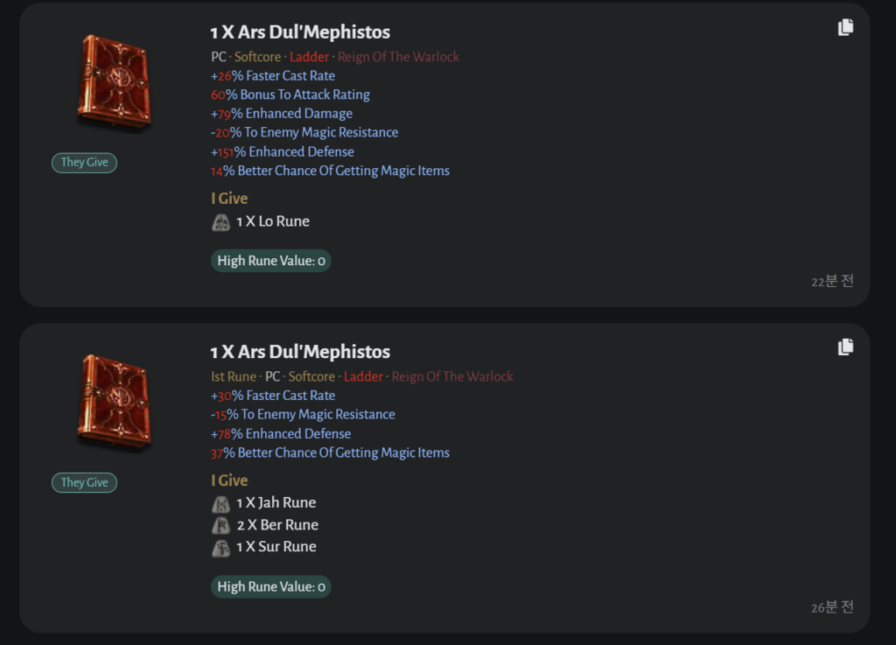Image resolution: width=896 pixels, height=645 pixels.
Task: Select the 1 X Lo Rune entry
Action: [272, 221]
